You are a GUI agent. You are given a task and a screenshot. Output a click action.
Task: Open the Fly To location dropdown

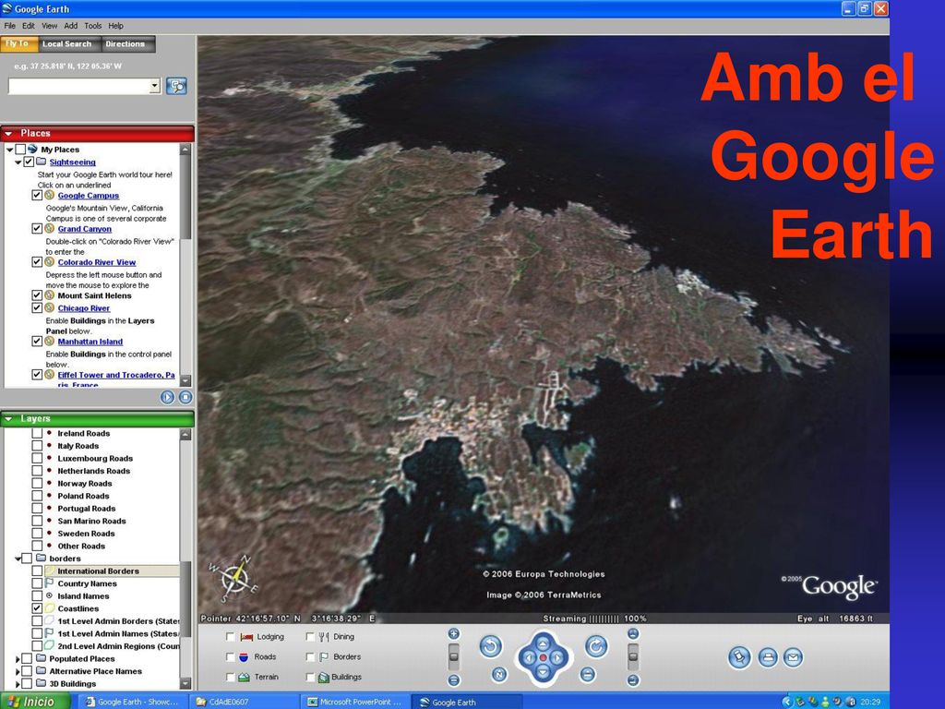[155, 86]
